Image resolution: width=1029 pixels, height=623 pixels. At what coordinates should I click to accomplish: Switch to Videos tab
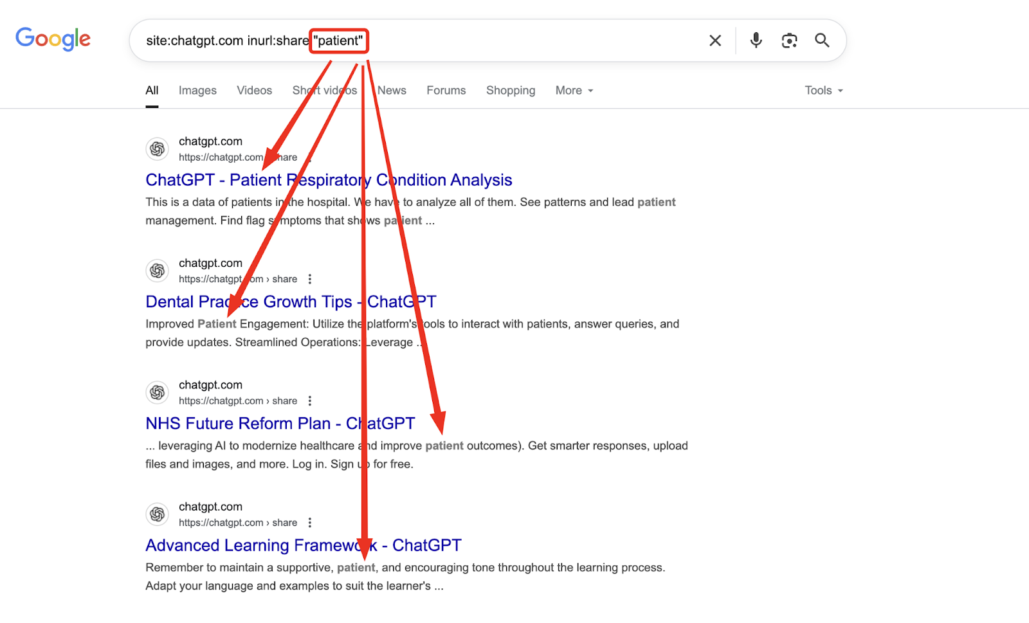(x=254, y=91)
